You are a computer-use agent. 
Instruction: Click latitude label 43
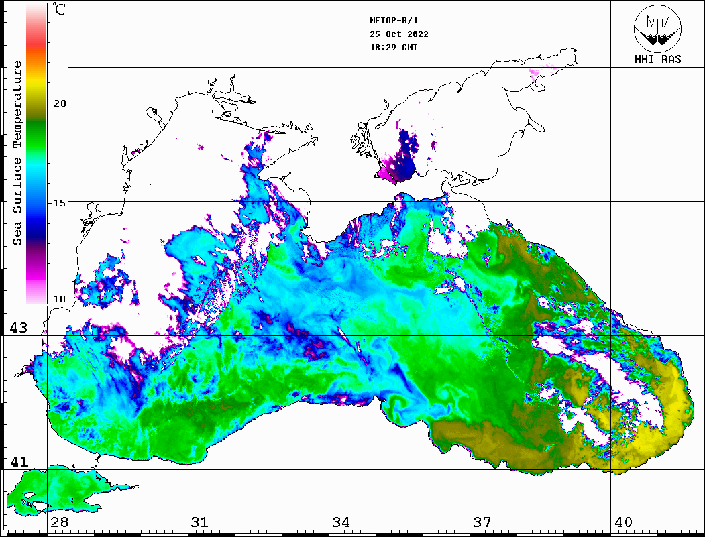click(x=19, y=328)
